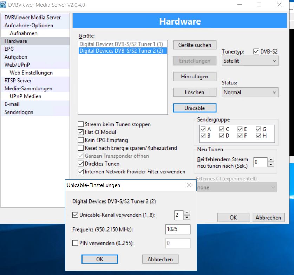
Task: Click the Unicable button
Action: pyautogui.click(x=195, y=108)
